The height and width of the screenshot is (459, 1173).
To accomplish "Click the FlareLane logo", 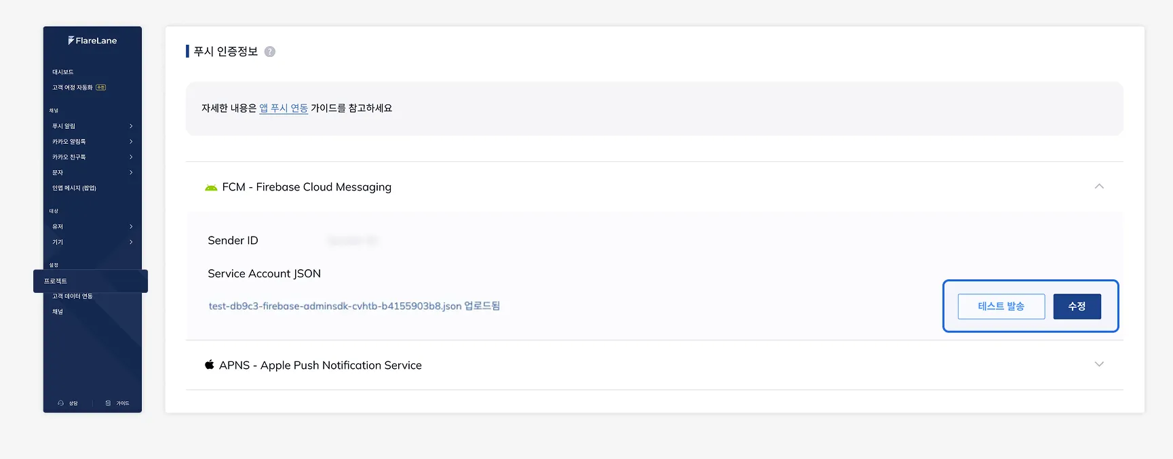I will point(92,41).
